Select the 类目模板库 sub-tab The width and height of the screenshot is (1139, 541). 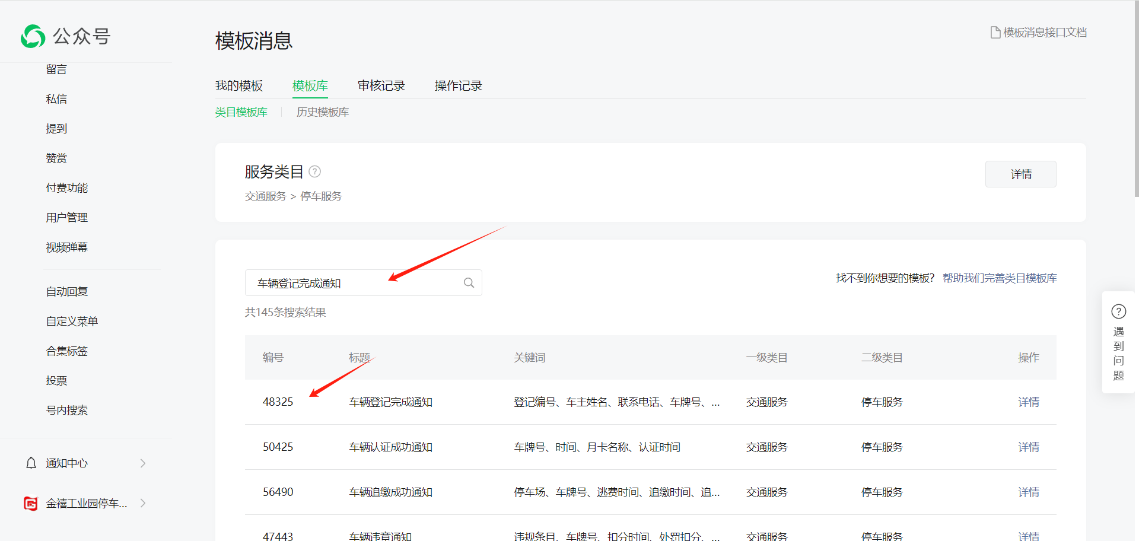(241, 112)
